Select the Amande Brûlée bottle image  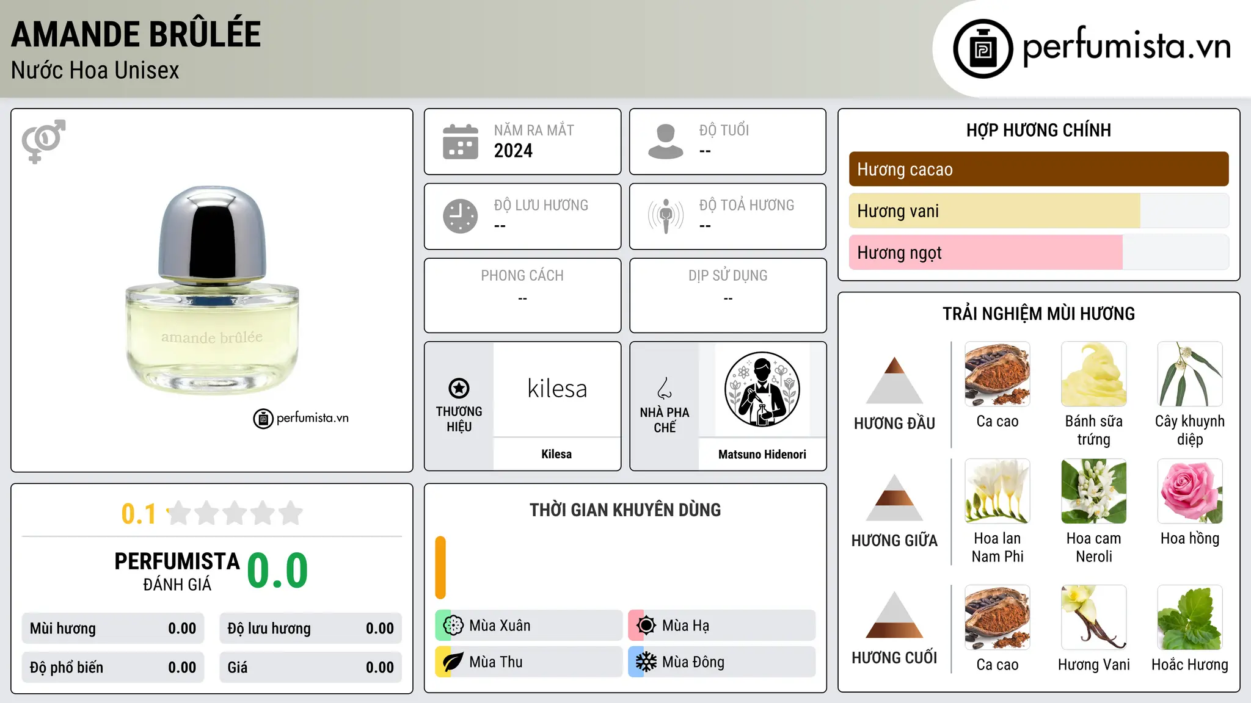tap(212, 290)
